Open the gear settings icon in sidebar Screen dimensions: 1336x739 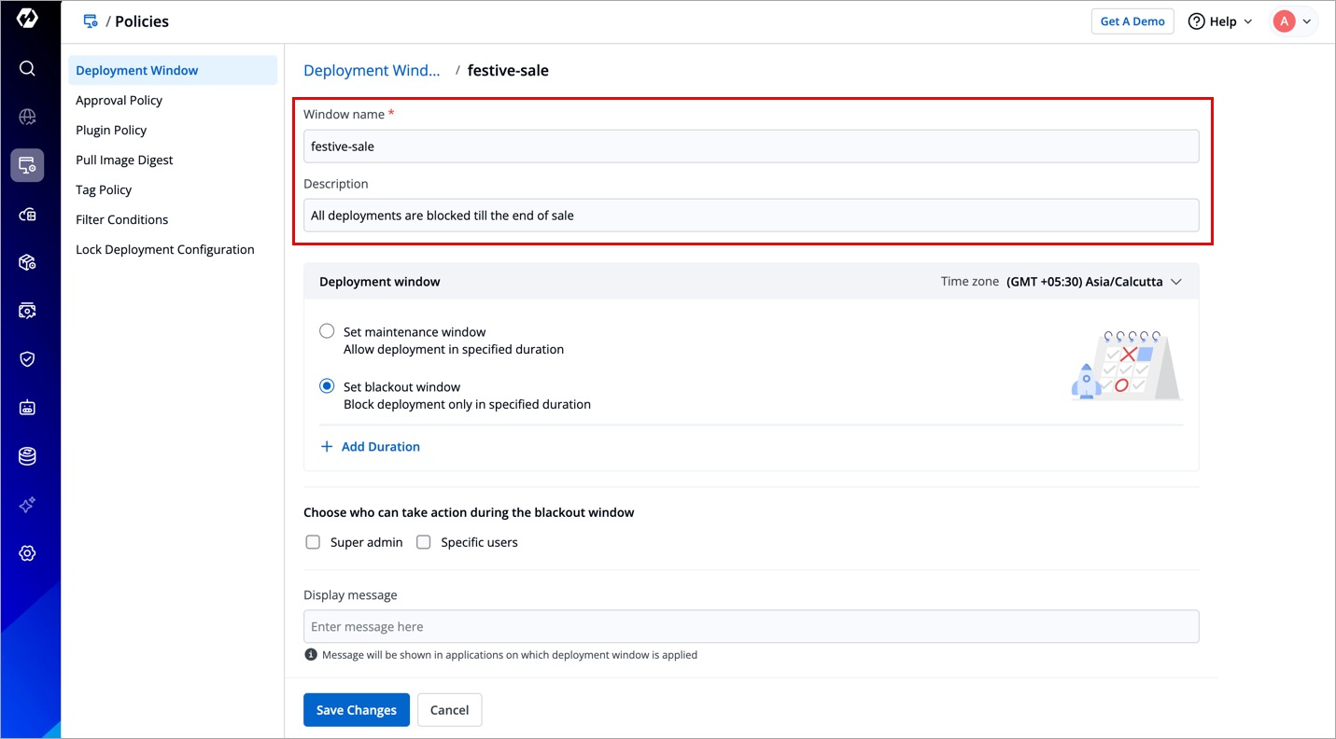27,553
